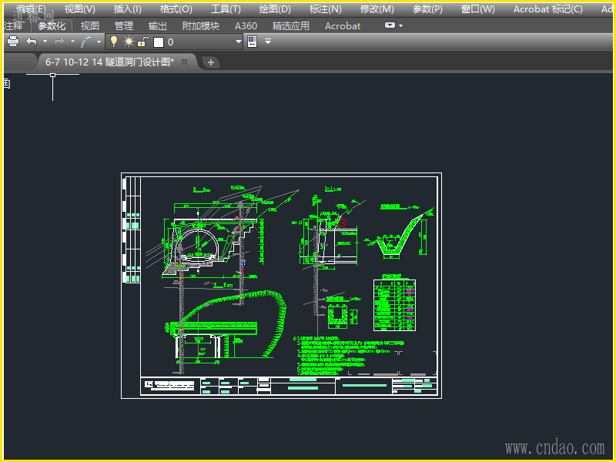The image size is (616, 462).
Task: Switch to the 管理 ribbon tab
Action: point(124,25)
